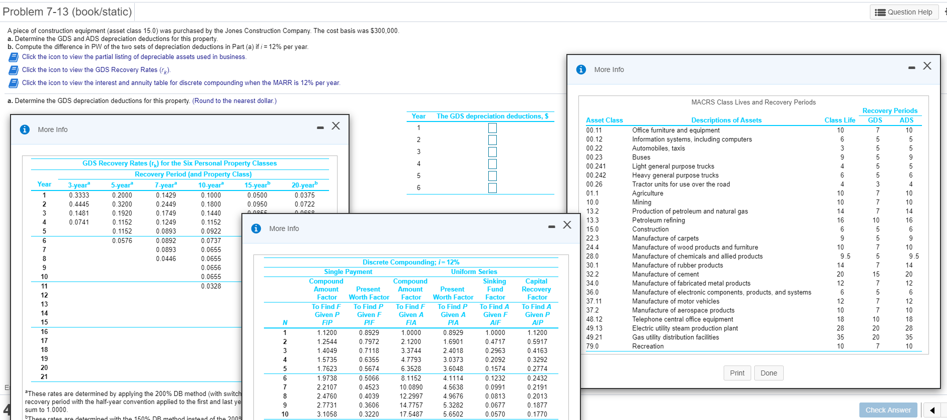
Task: Close the Discrete Compounding popup
Action: (567, 225)
